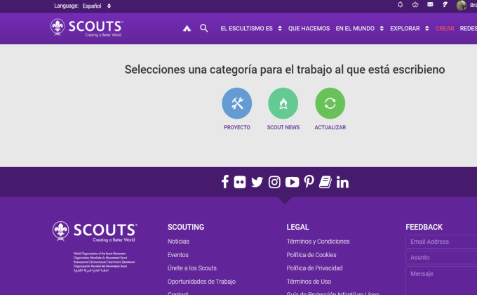Focus the Mensaje feedback text area

(x=441, y=281)
